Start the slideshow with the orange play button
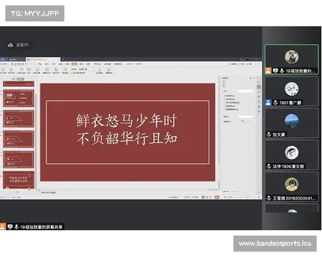Viewport: 322px width, 257px height. tap(217, 197)
